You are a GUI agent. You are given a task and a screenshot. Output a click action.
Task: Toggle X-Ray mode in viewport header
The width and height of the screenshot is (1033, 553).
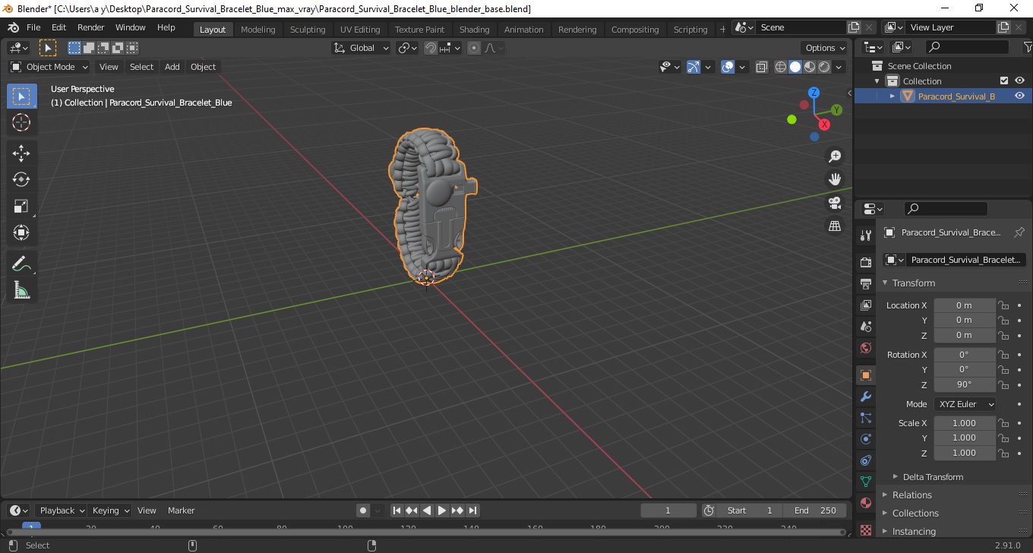pyautogui.click(x=762, y=67)
